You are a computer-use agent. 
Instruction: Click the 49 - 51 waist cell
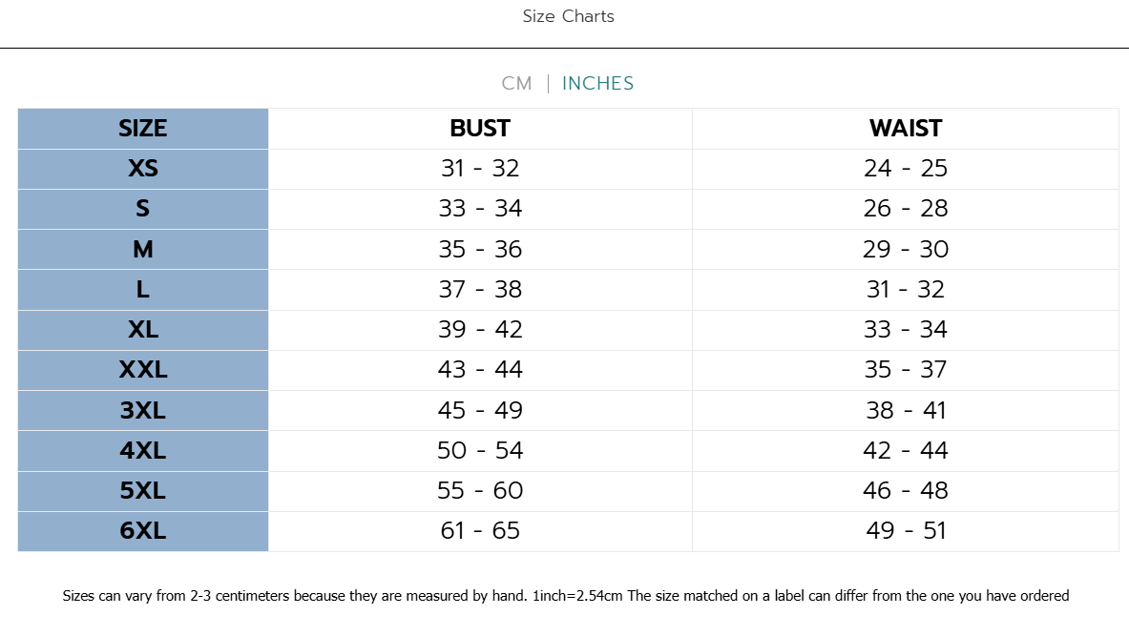pos(906,532)
